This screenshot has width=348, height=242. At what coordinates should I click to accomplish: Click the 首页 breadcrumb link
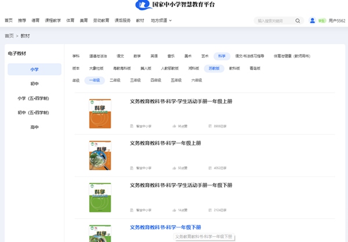pos(9,36)
